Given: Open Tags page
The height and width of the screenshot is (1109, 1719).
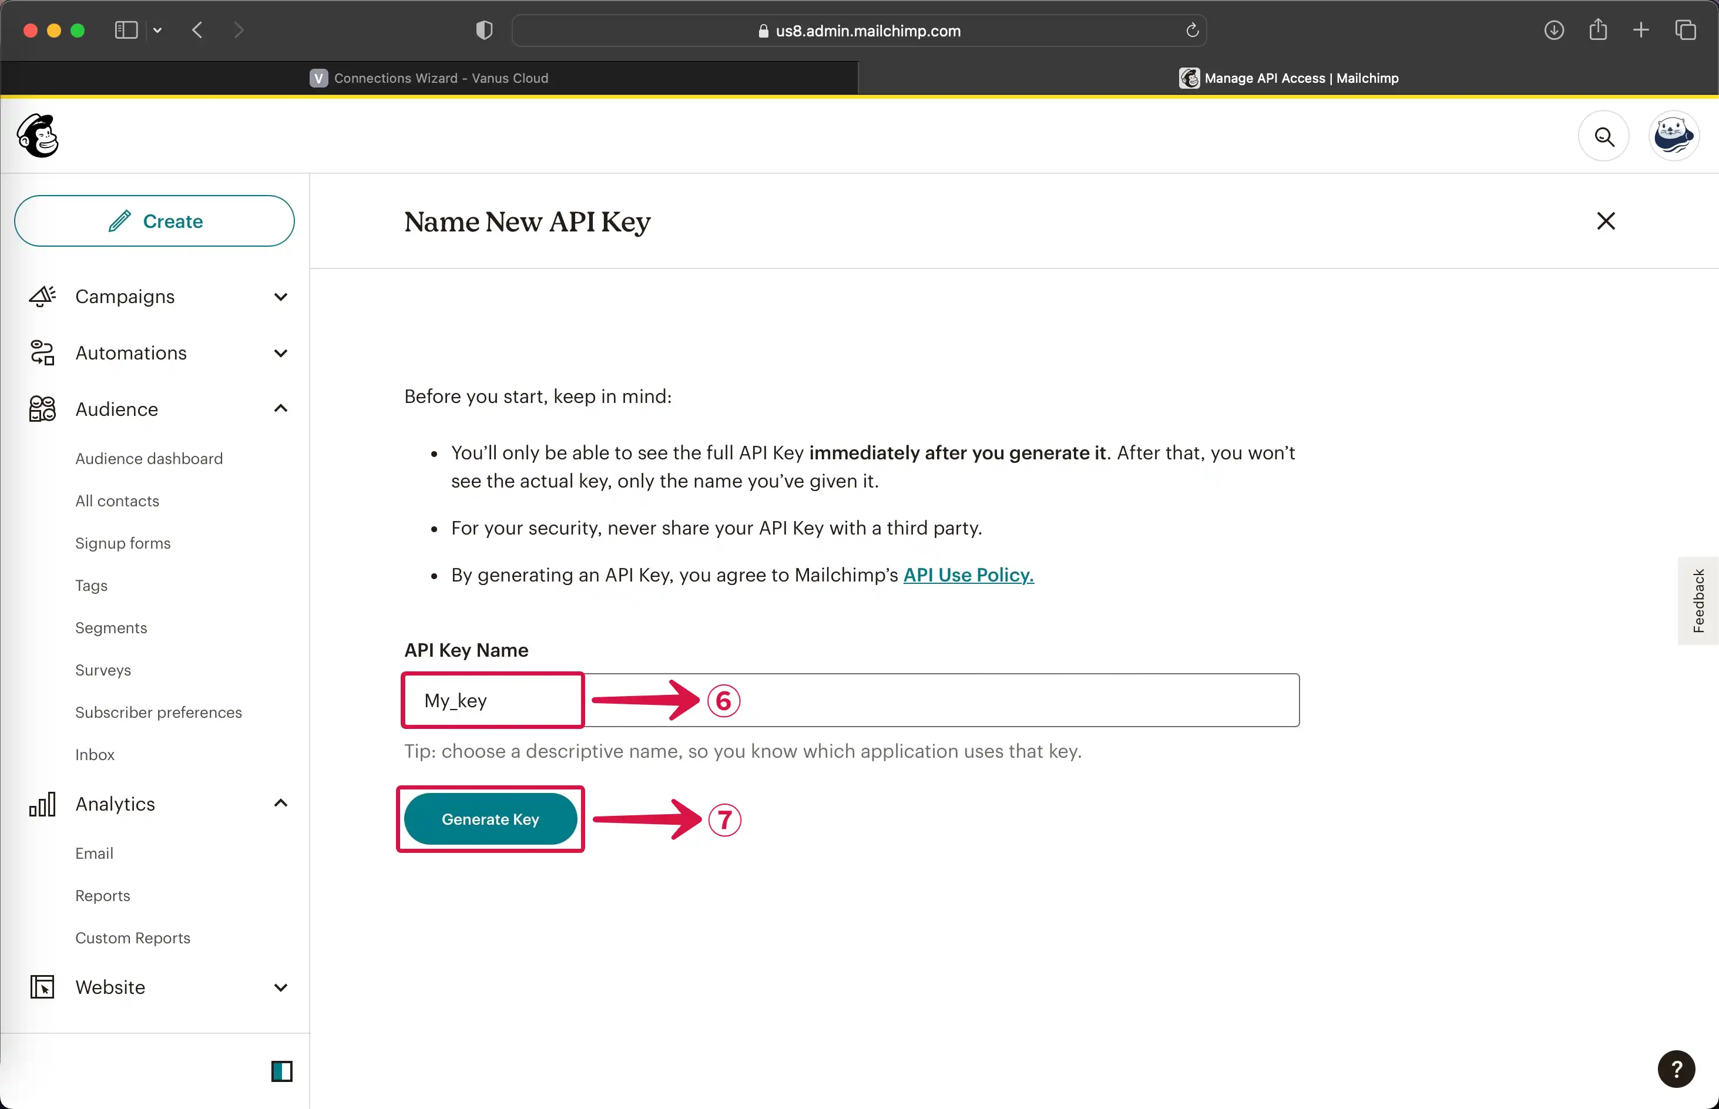Looking at the screenshot, I should [92, 586].
